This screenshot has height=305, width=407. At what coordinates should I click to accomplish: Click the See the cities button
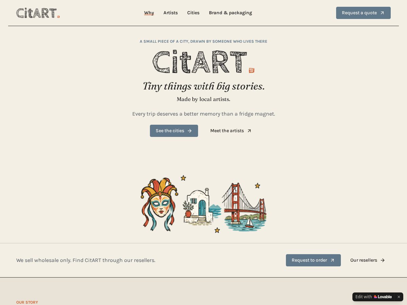click(174, 131)
